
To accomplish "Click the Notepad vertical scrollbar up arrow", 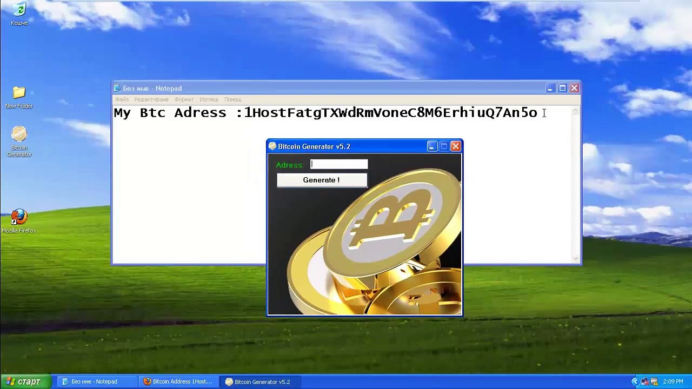I will (x=576, y=111).
